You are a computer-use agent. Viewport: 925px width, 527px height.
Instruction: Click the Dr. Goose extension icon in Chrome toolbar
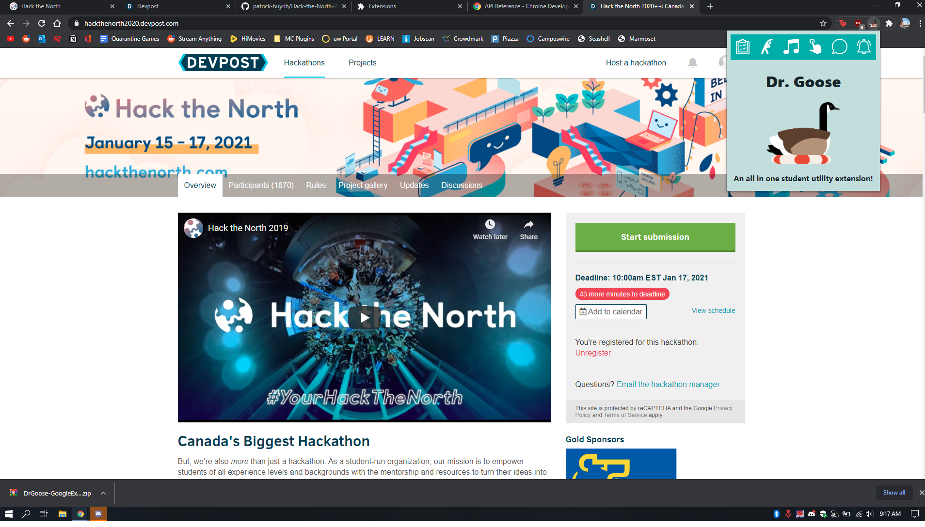tap(874, 23)
